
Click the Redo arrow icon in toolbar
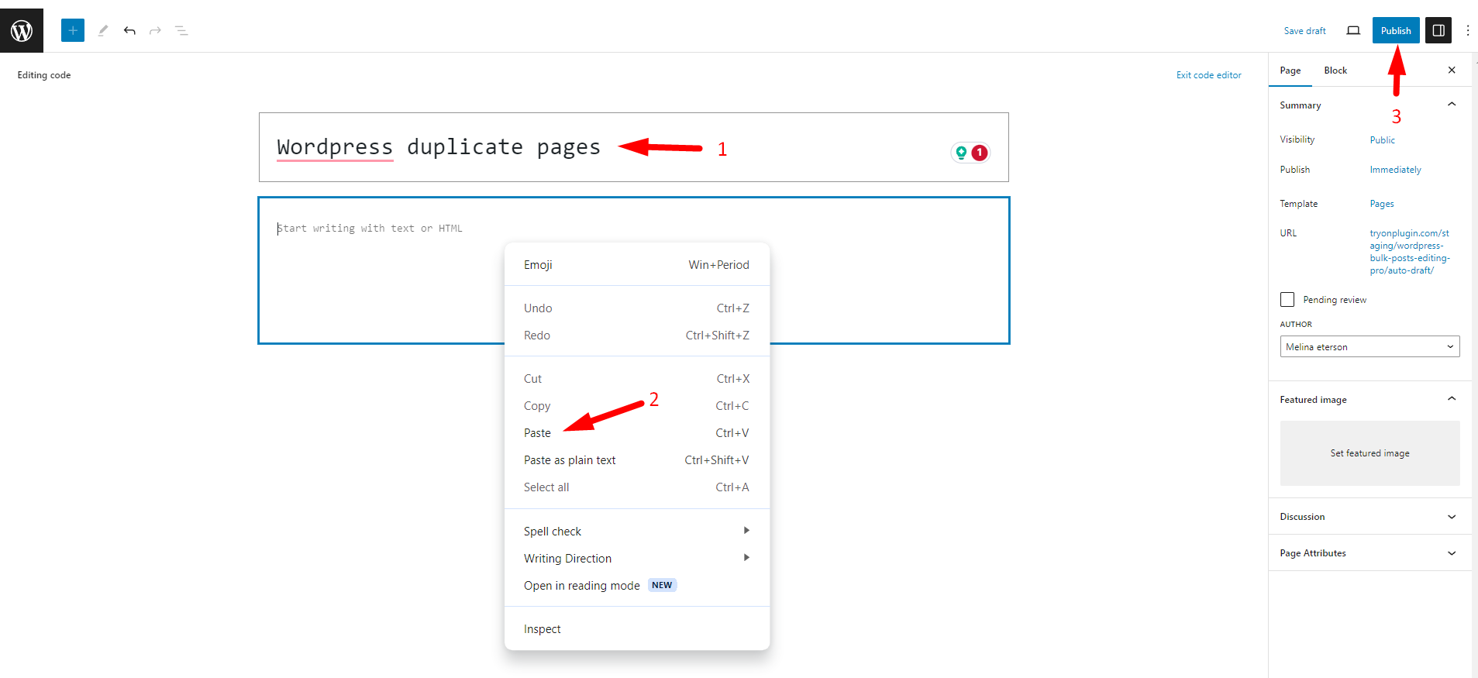coord(155,30)
